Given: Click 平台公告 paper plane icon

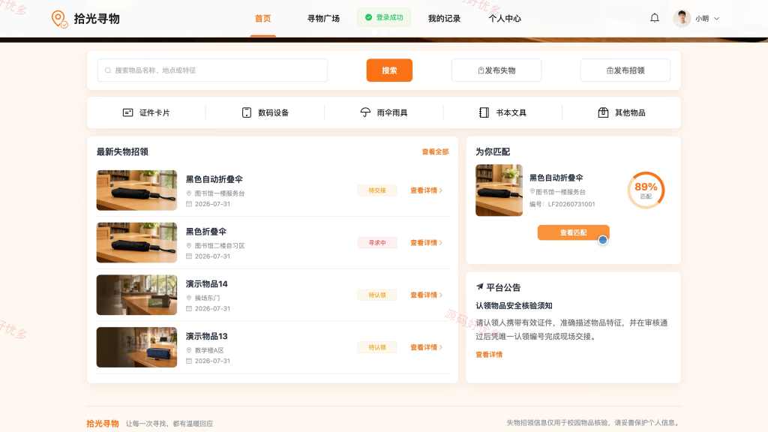Looking at the screenshot, I should [479, 287].
